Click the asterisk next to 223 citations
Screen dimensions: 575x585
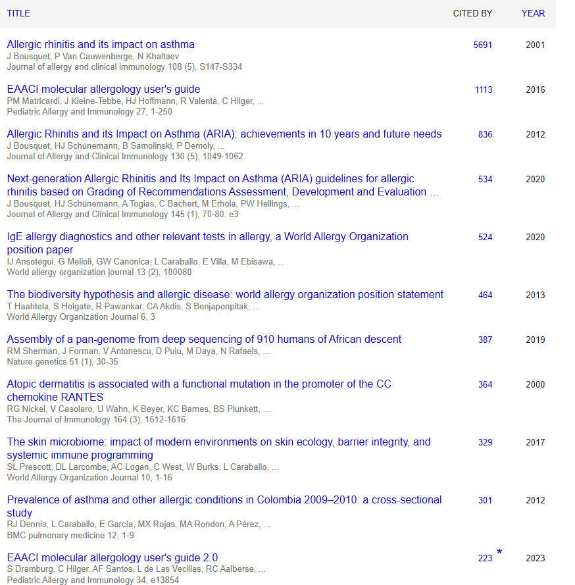click(x=500, y=552)
